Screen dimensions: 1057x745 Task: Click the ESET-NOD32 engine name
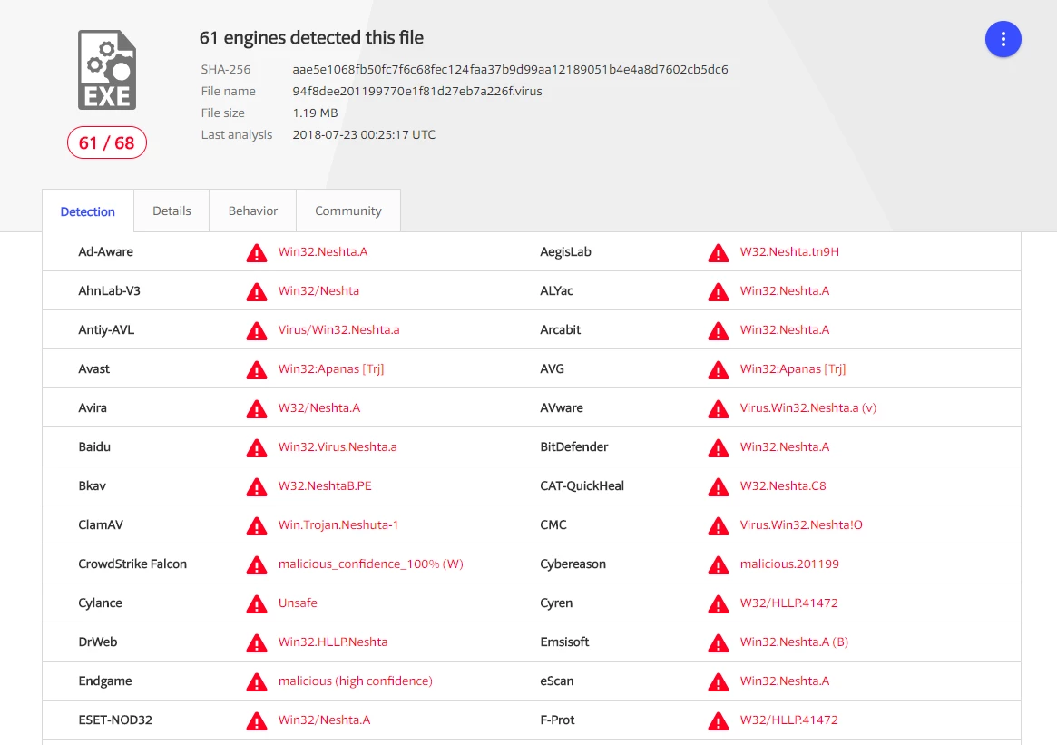pos(115,720)
